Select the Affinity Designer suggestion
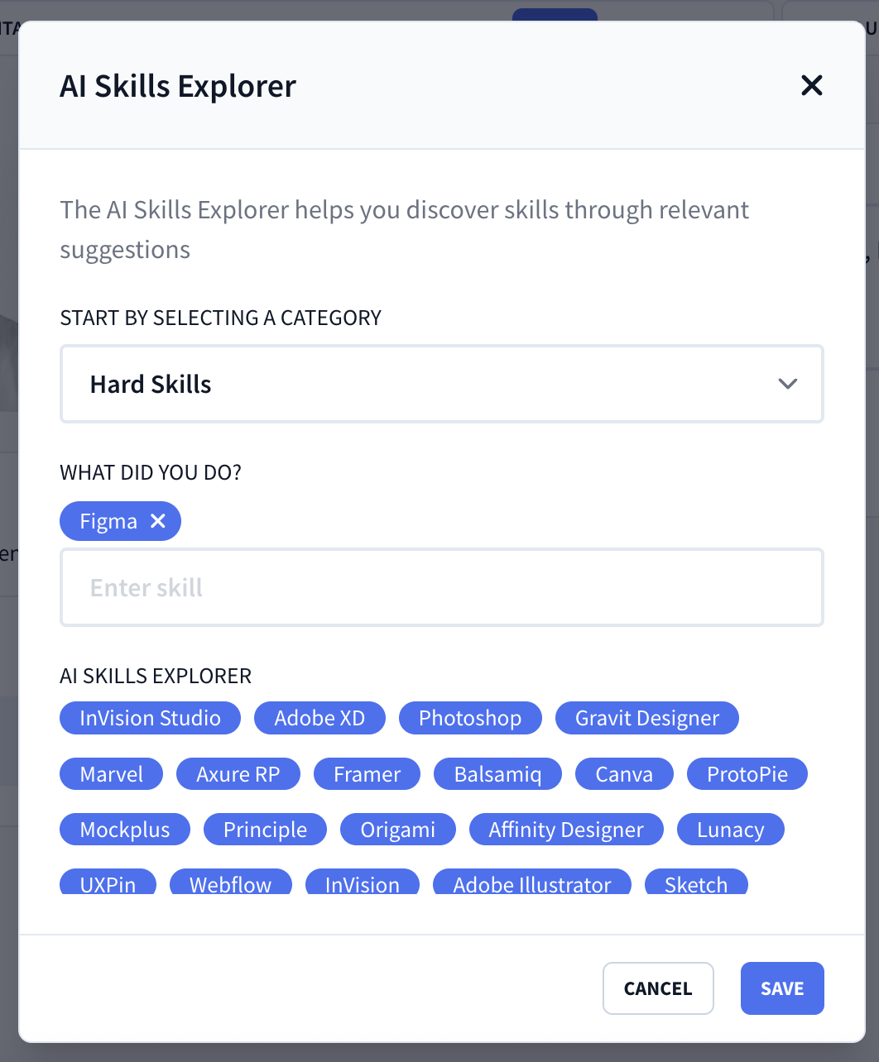The image size is (879, 1062). (x=566, y=829)
